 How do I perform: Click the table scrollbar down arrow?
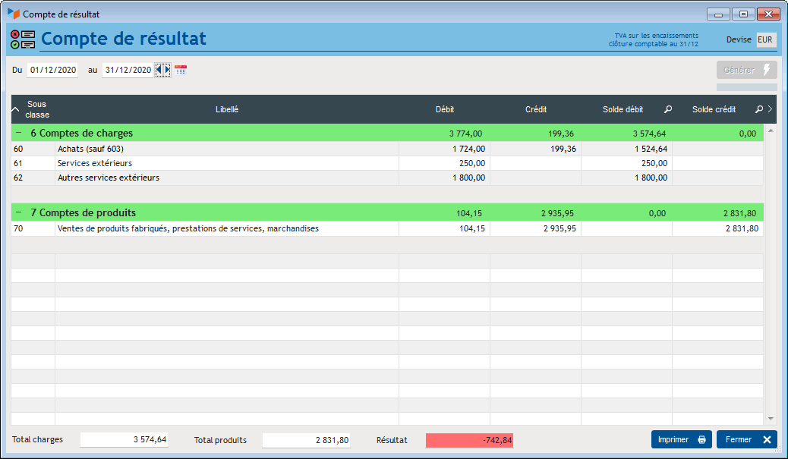pyautogui.click(x=771, y=418)
